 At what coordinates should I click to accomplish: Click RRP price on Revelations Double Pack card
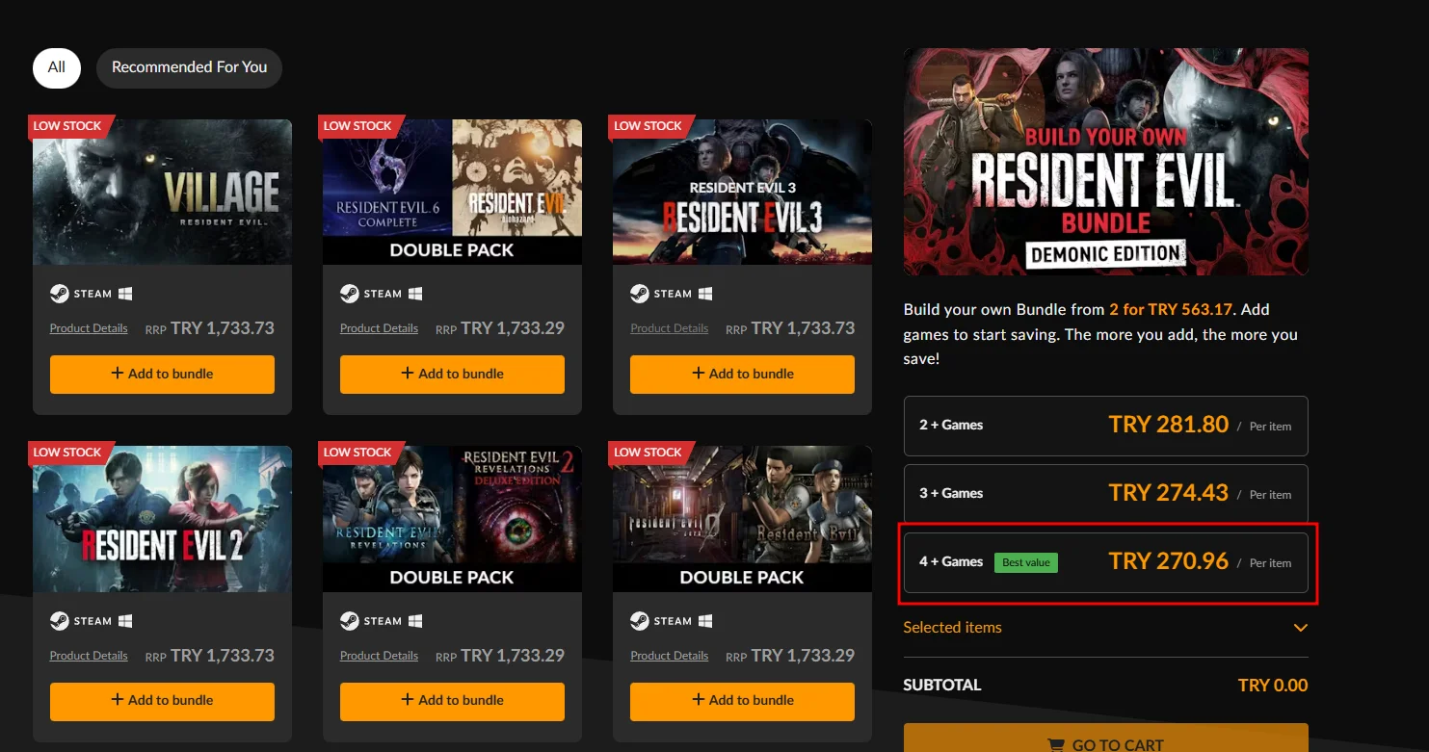(x=500, y=656)
